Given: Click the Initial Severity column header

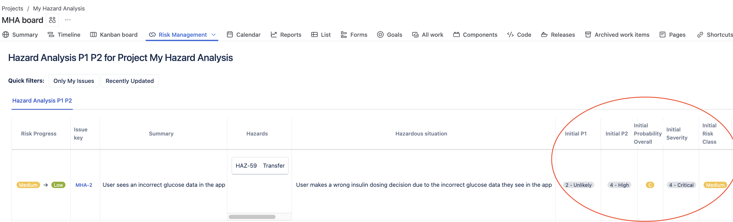Looking at the screenshot, I should click(x=677, y=134).
